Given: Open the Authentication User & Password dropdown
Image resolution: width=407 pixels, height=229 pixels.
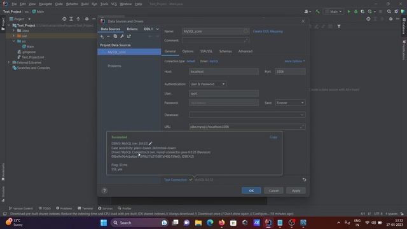Looking at the screenshot, I should 207,84.
